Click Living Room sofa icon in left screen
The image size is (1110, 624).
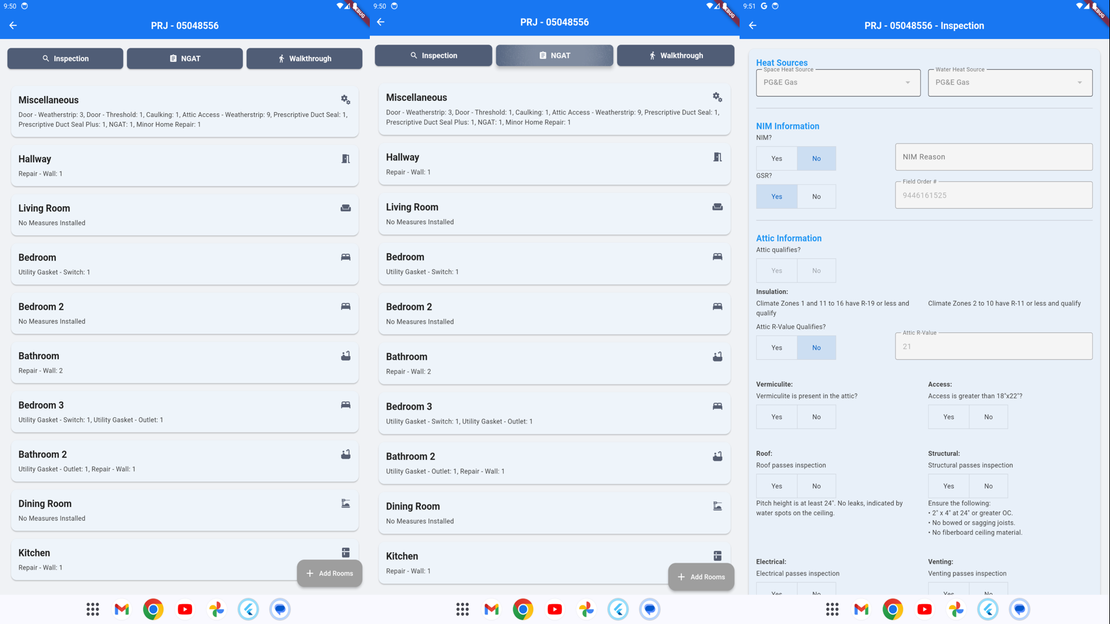coord(346,208)
